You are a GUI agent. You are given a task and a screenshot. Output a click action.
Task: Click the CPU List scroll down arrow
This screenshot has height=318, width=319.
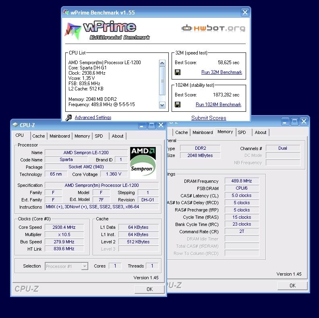(x=162, y=105)
